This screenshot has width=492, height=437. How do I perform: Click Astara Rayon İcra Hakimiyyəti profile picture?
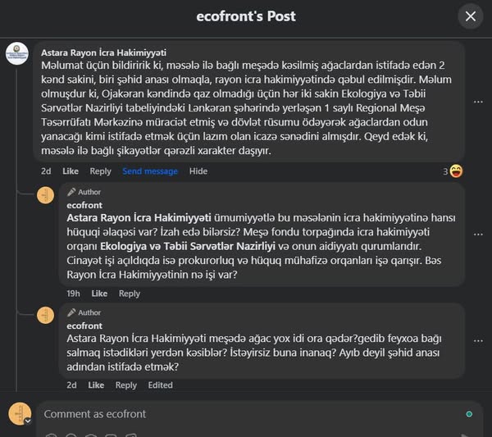click(x=16, y=54)
